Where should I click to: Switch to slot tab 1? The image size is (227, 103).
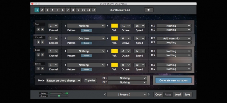(37, 10)
